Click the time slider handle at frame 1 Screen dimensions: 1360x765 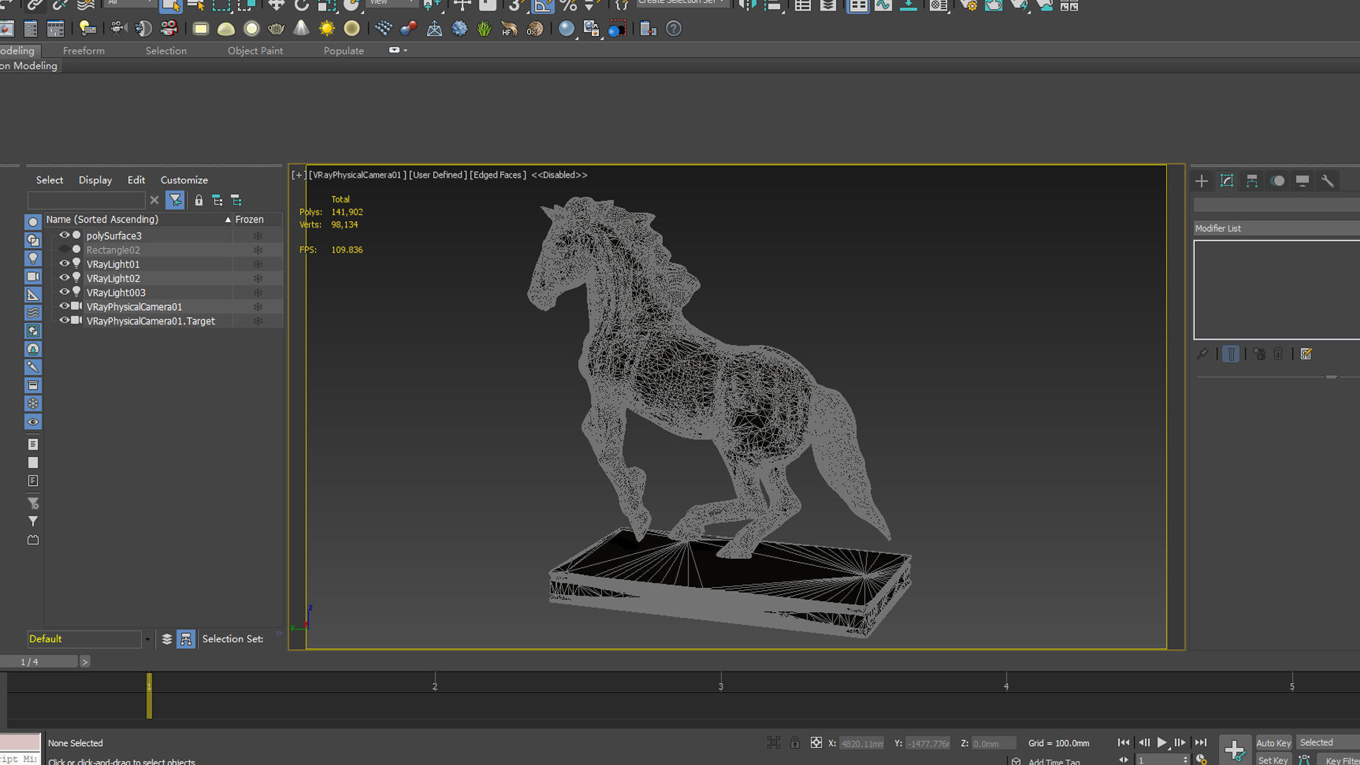(x=149, y=696)
